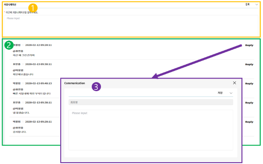Click the red-asterisk required instruction label above the textarea

point(21,12)
